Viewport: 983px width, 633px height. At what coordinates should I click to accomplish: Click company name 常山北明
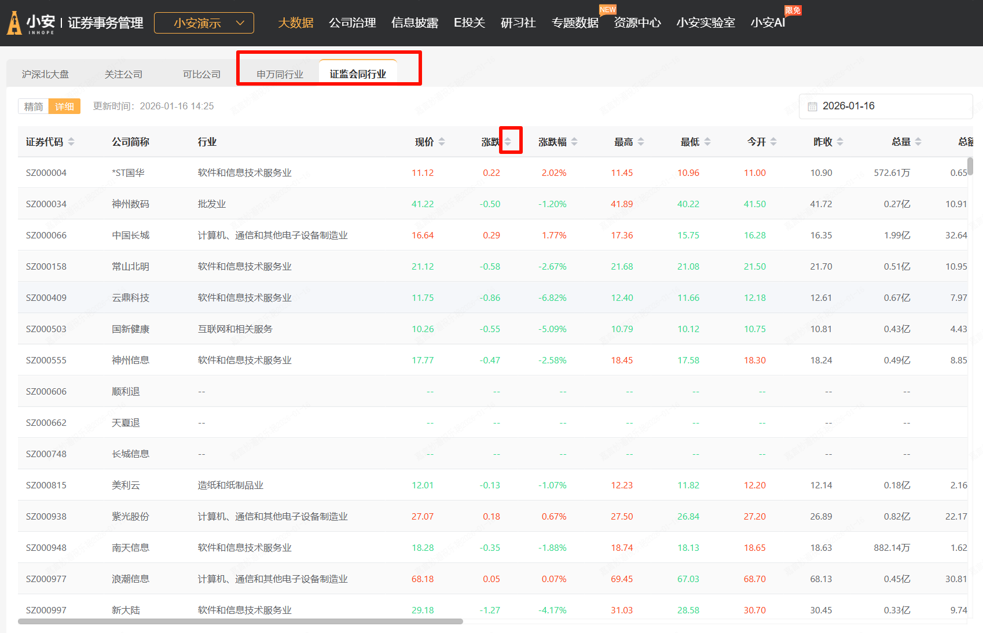tap(130, 266)
